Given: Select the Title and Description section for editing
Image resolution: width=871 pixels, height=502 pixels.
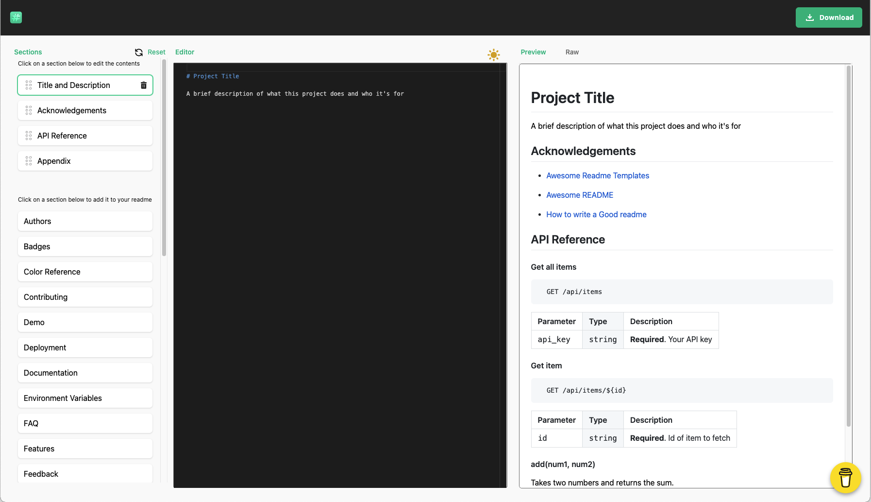Looking at the screenshot, I should coord(73,85).
